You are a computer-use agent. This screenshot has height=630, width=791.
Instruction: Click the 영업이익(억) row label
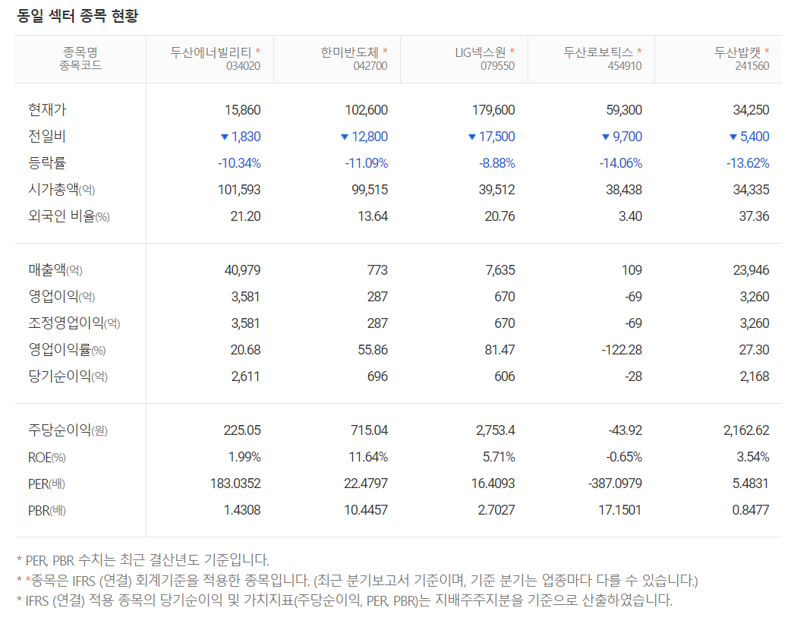(61, 297)
